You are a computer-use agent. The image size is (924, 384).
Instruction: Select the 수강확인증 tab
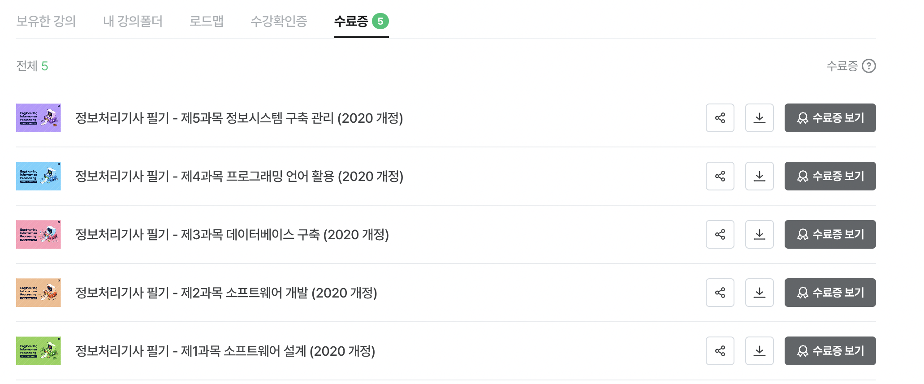279,21
